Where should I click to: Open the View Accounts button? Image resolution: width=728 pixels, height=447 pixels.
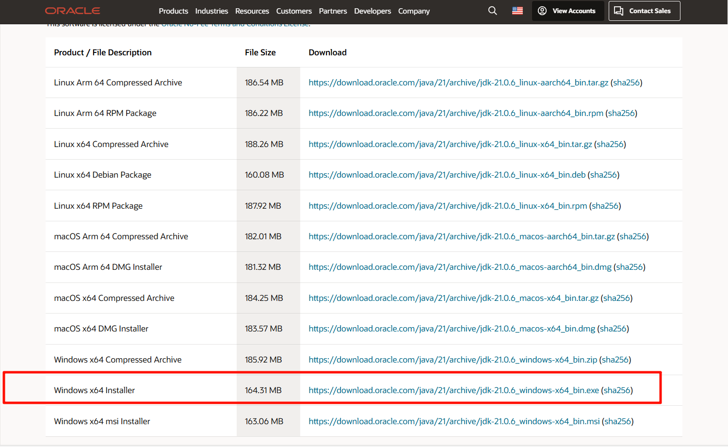(x=568, y=11)
